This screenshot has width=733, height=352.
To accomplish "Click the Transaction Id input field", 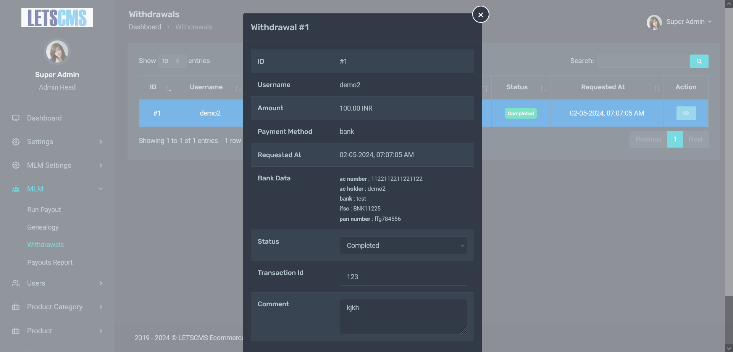I will click(403, 277).
